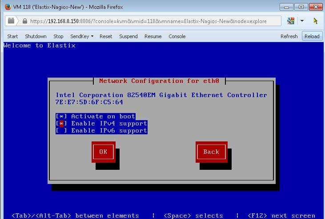Open the SendKey dropdown menu

(x=82, y=36)
